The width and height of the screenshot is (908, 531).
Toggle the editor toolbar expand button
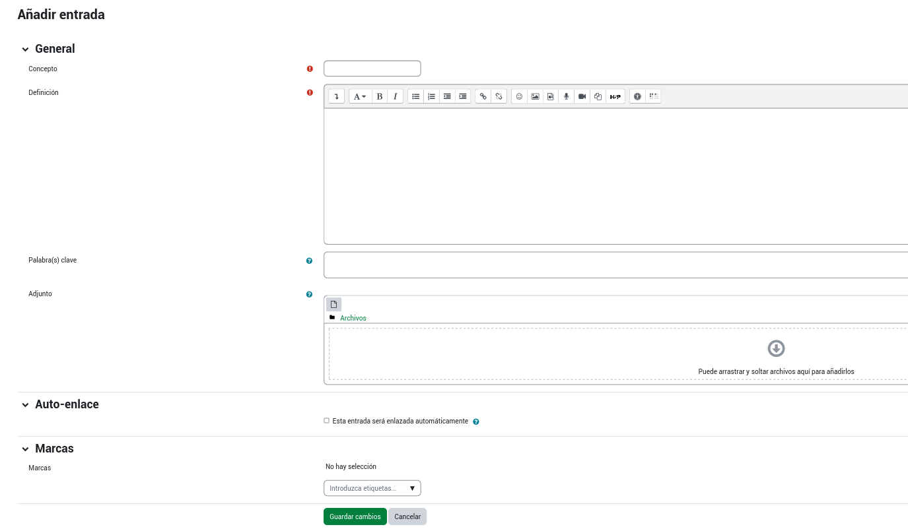point(337,96)
